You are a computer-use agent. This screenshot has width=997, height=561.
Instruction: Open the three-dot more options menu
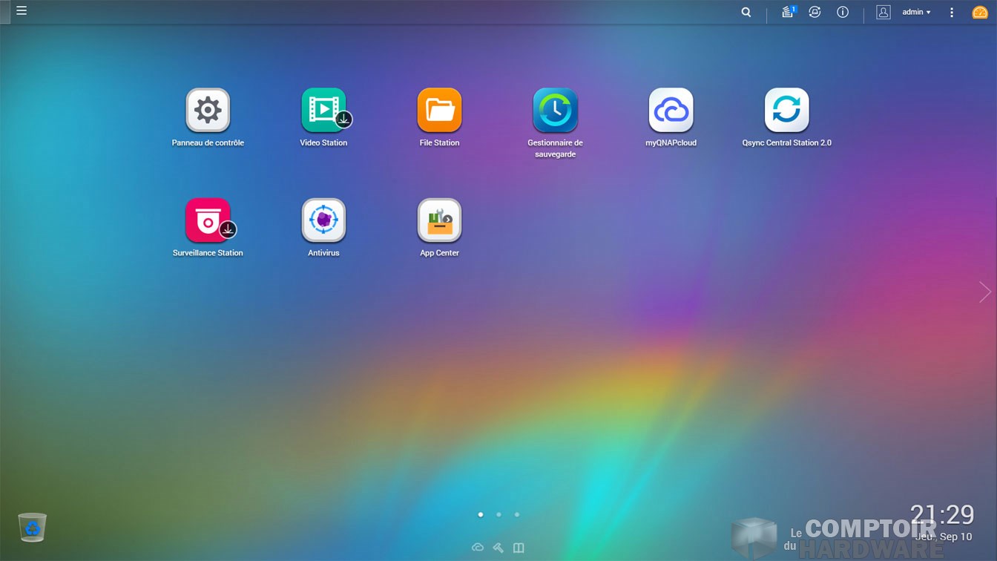[x=952, y=12]
